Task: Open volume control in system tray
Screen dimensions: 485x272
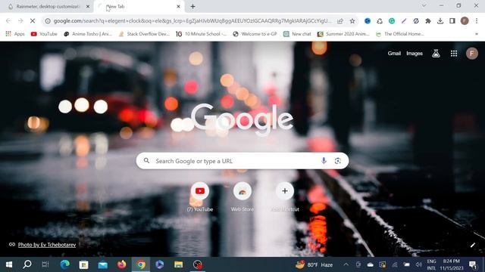Action: point(419,264)
